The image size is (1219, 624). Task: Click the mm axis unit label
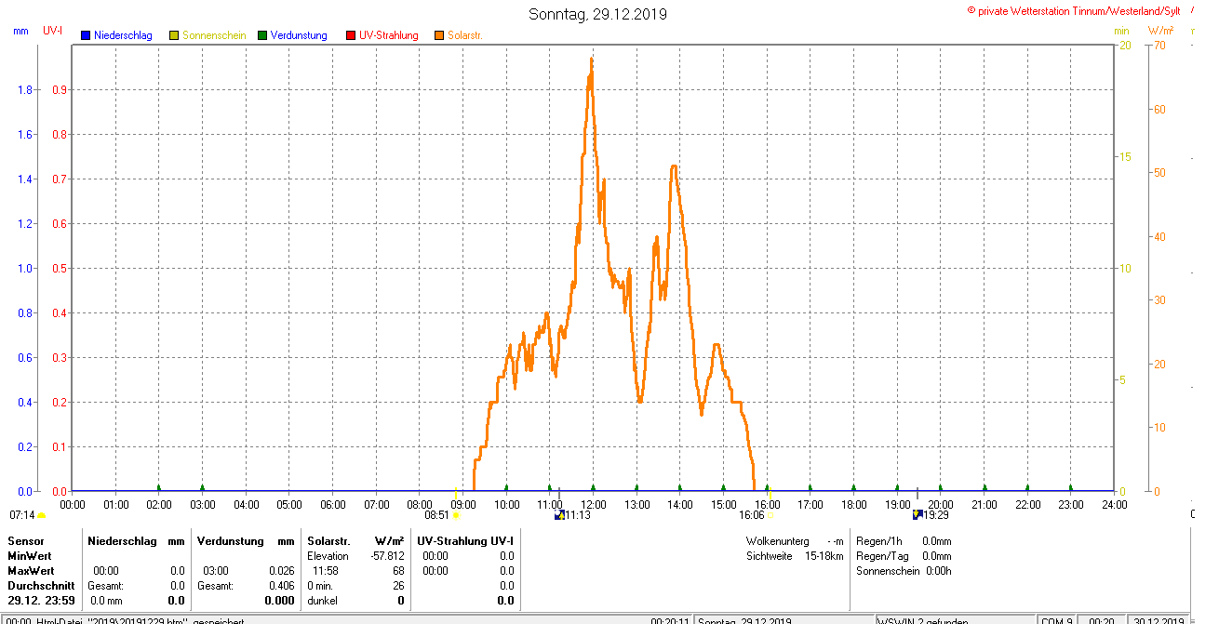point(20,31)
